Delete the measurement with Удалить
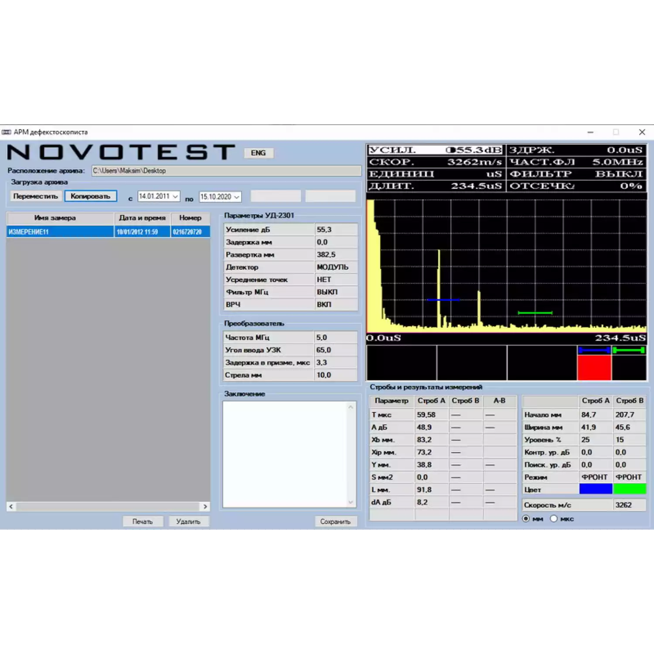 pos(189,521)
